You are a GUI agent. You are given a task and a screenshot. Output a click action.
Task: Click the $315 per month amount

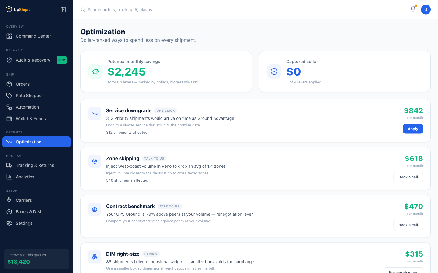[x=414, y=254]
